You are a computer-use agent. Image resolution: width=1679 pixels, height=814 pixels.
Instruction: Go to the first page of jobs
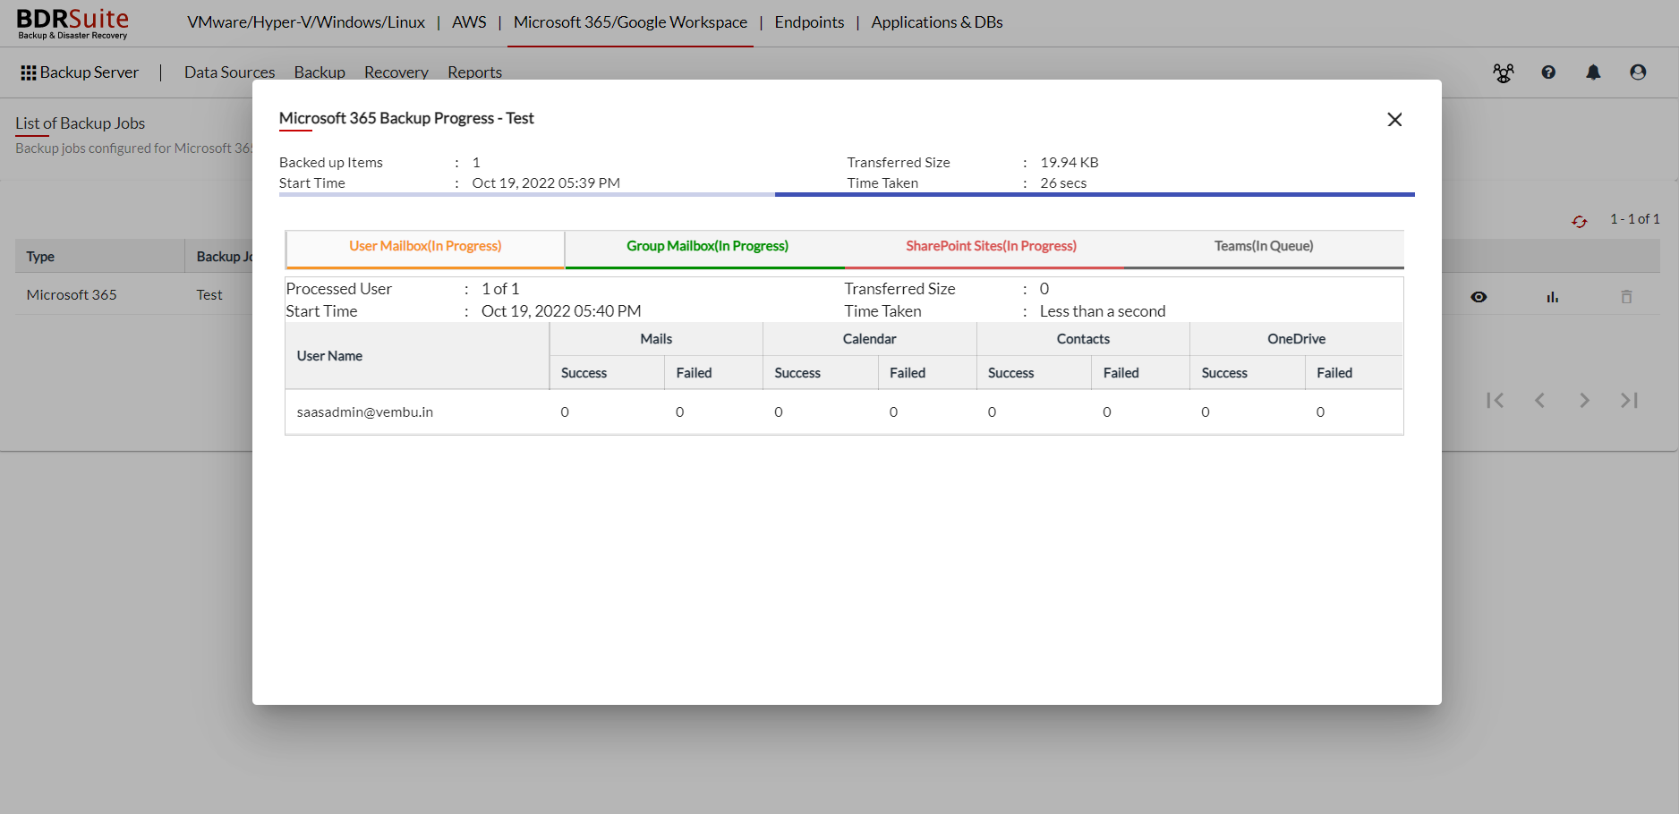[x=1495, y=401]
